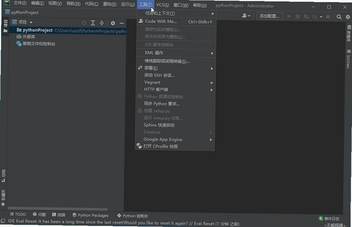This screenshot has height=227, width=352.
Task: Select 打开 CProfile 快照 entry
Action: [x=175, y=146]
